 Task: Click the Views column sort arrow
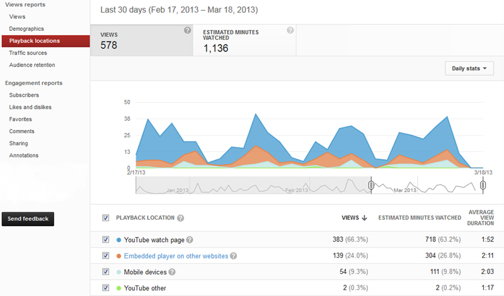click(364, 218)
